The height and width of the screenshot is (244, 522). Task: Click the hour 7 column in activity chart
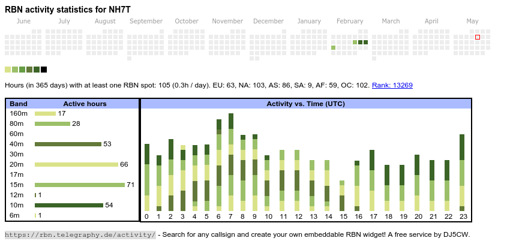[x=231, y=162]
